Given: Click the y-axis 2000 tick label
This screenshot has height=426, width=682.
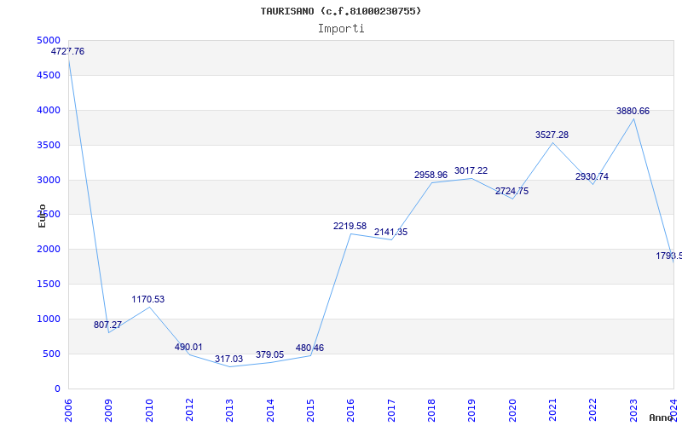Looking at the screenshot, I should (49, 250).
